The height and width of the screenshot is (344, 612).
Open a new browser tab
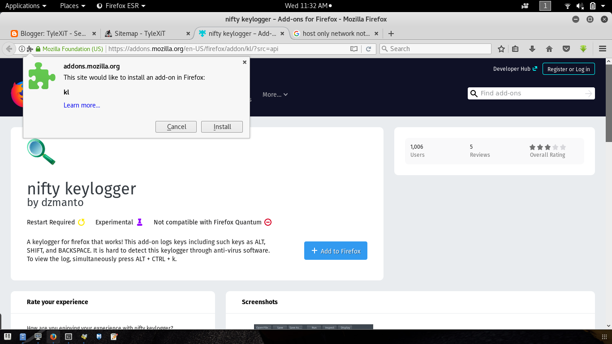coord(391,34)
